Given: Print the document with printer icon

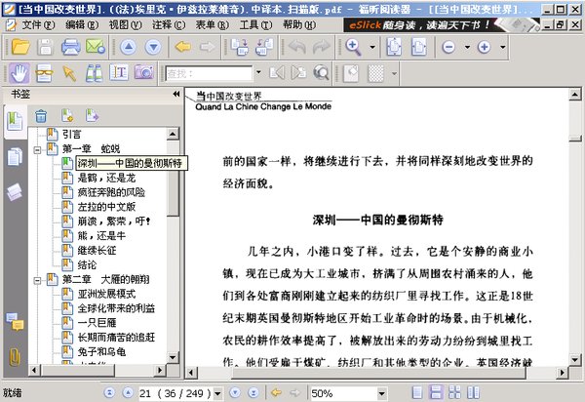Looking at the screenshot, I should click(70, 47).
